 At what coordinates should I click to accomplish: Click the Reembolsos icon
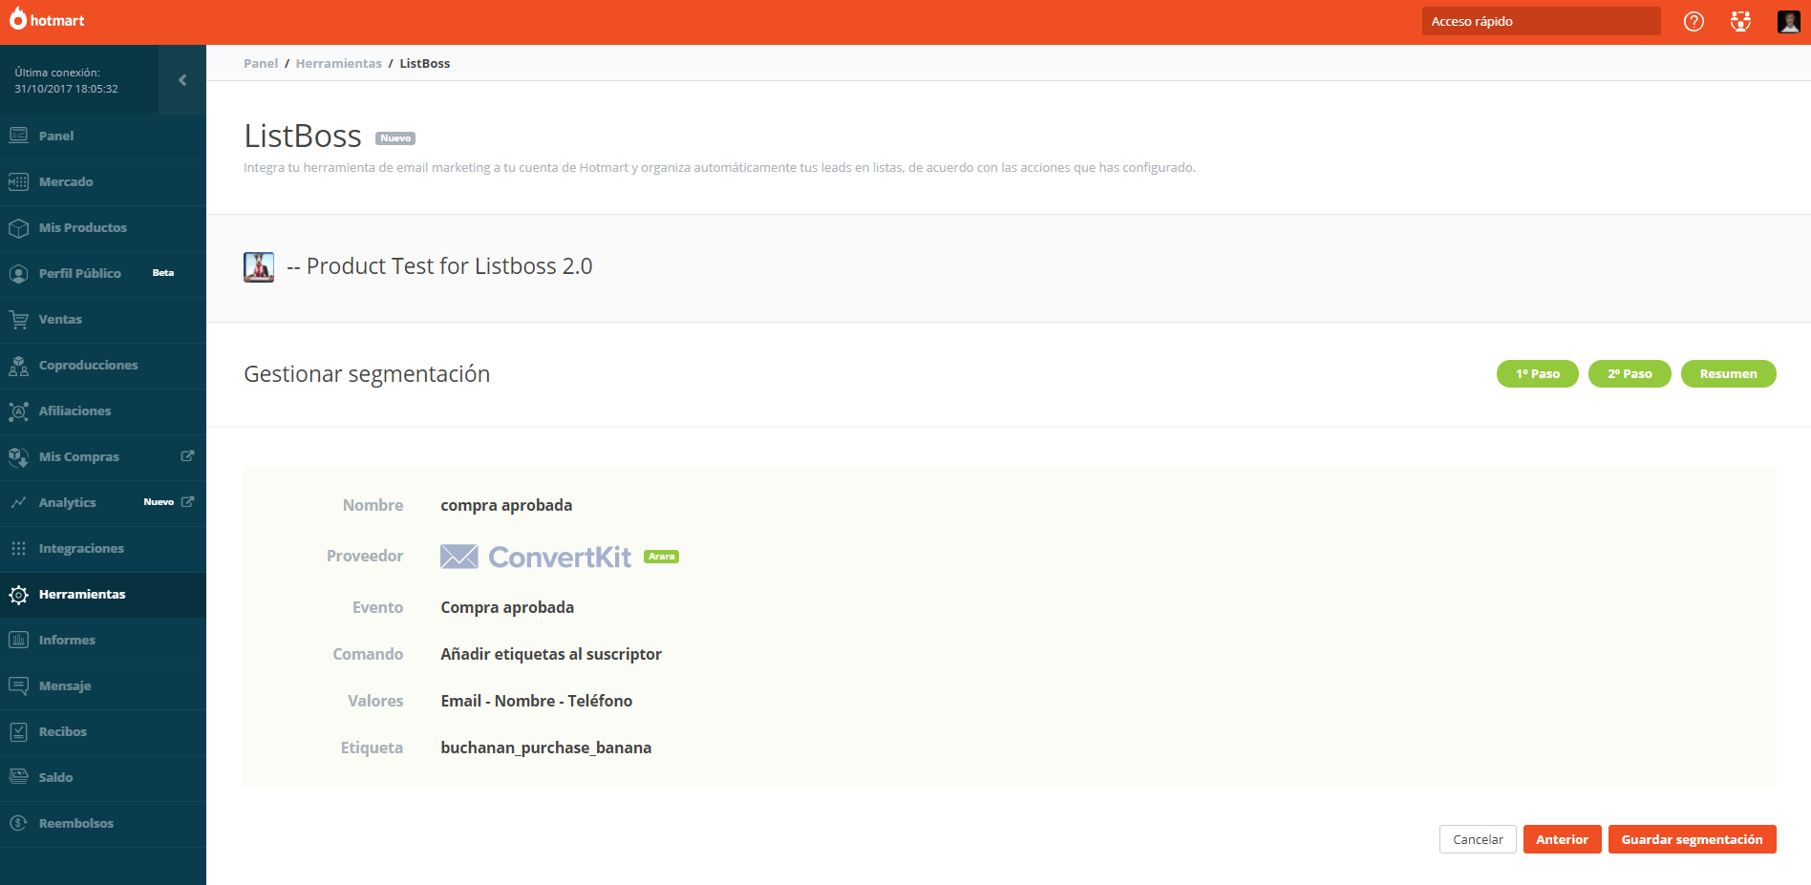click(x=18, y=823)
